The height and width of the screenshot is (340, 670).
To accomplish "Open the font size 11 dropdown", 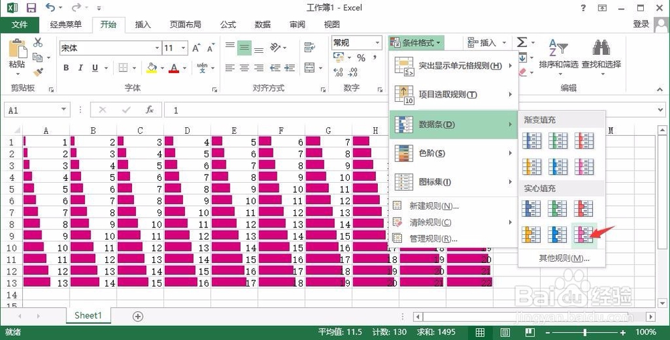I will tap(184, 48).
